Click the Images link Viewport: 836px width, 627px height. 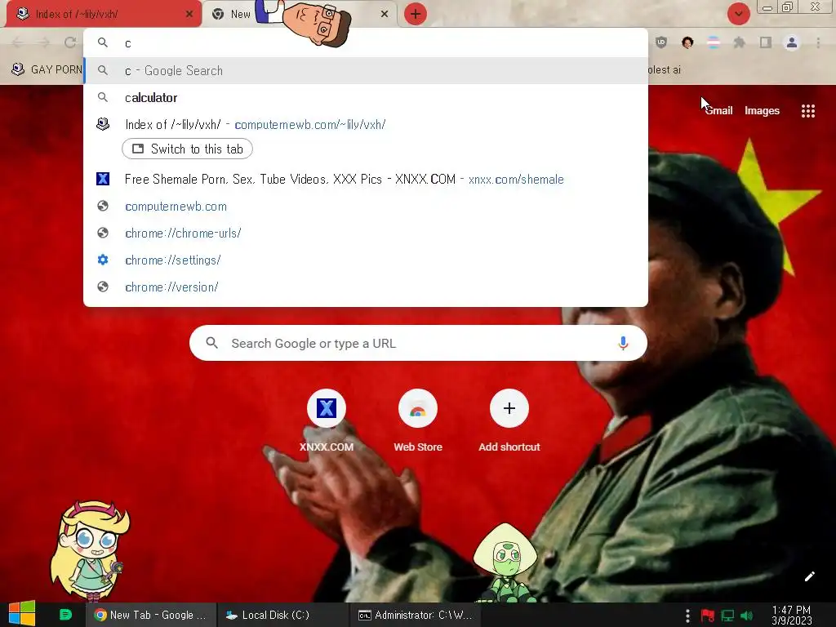[762, 111]
